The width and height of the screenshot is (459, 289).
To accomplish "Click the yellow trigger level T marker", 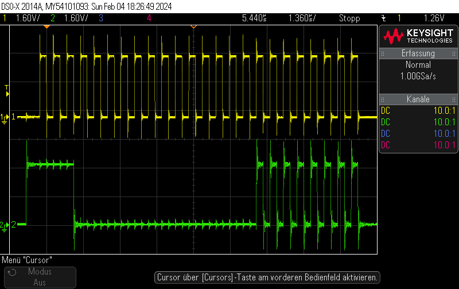I will [7, 91].
